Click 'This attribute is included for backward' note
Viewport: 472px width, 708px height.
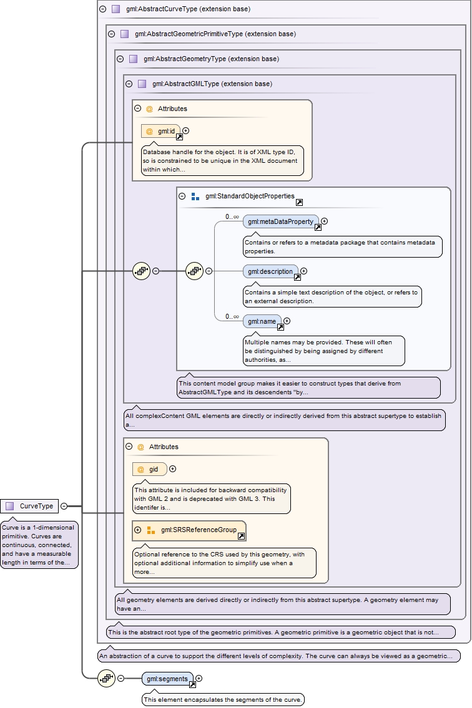point(211,498)
